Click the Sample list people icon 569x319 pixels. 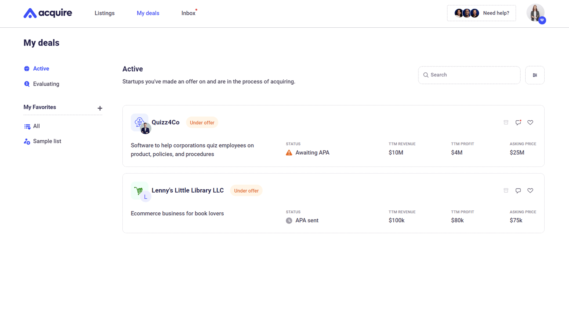(27, 141)
